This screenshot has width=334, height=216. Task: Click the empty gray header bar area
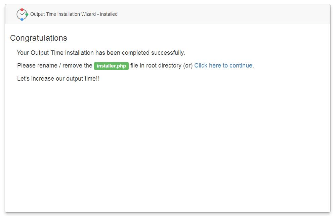224,14
